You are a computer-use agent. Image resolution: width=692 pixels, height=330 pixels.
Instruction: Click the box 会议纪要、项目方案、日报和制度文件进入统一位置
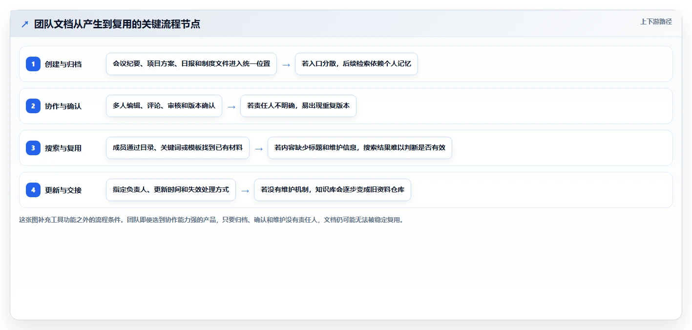pos(191,64)
